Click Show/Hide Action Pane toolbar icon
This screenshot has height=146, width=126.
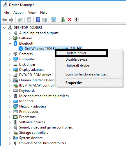pos(45,20)
